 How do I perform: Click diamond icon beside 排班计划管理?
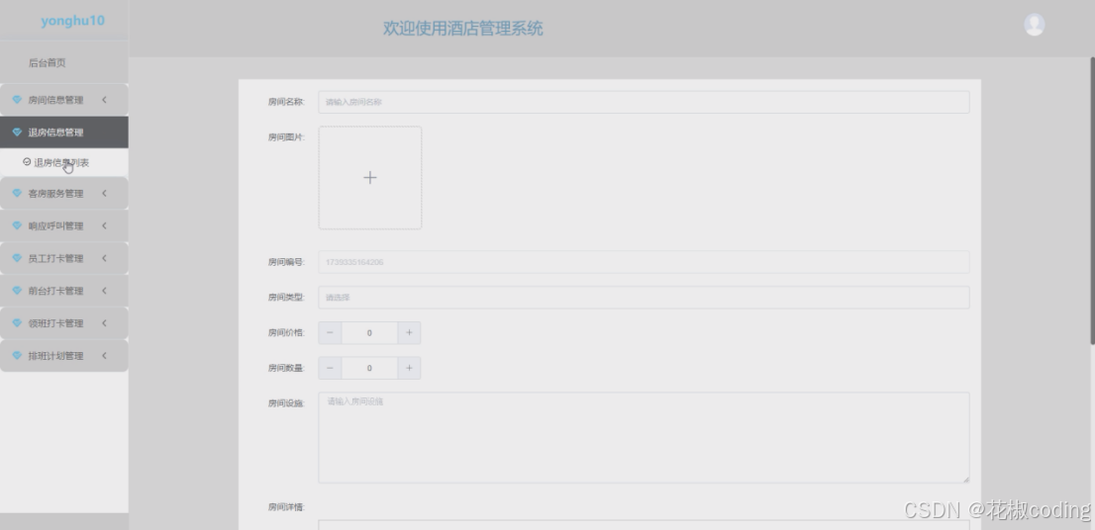[x=17, y=355]
